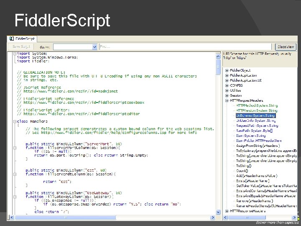Select Item:Fiddler.HTTPHeaderItem member
301x226 pixels.
(x=259, y=141)
